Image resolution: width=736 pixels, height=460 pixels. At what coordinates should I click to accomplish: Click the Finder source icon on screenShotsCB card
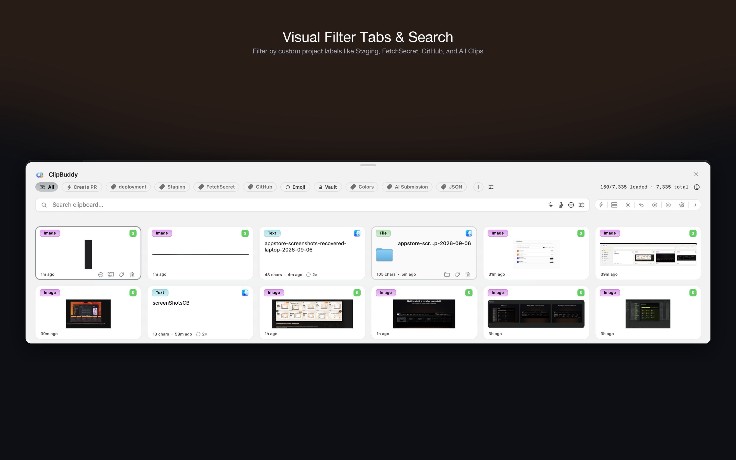point(245,293)
